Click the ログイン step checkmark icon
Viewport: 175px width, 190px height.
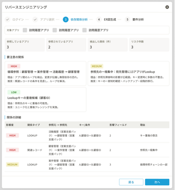(x=8, y=19)
